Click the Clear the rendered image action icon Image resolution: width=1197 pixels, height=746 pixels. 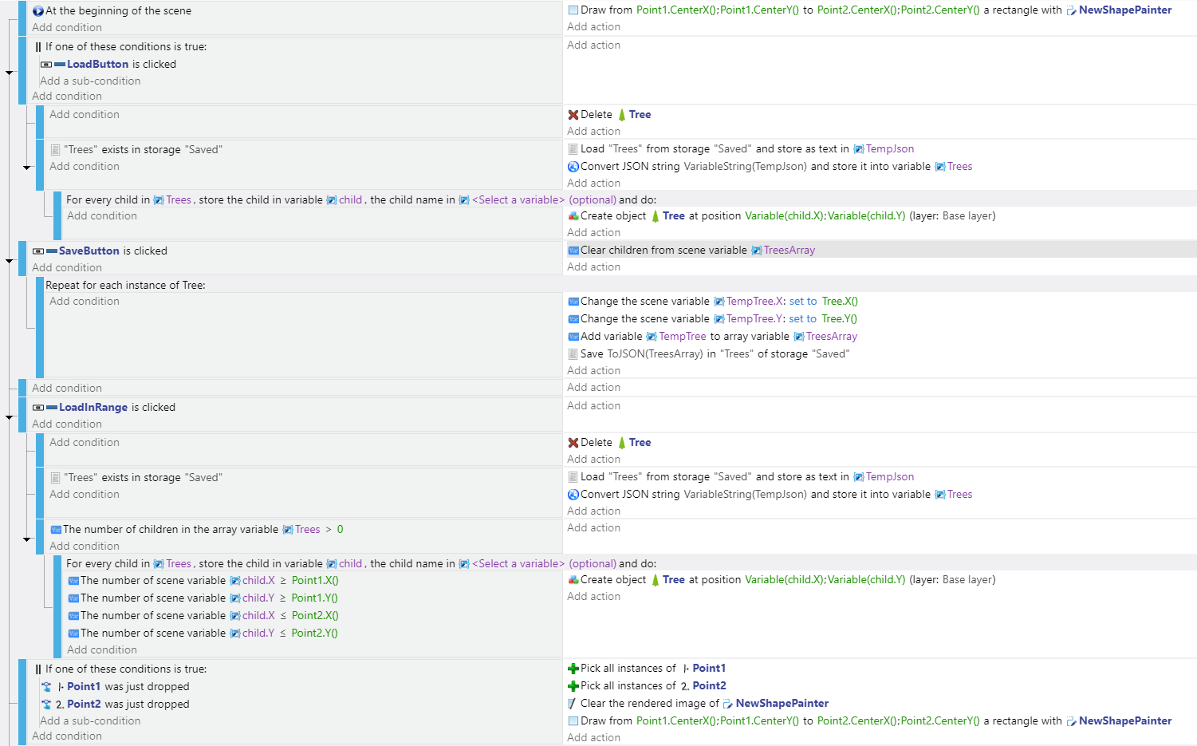tap(572, 704)
